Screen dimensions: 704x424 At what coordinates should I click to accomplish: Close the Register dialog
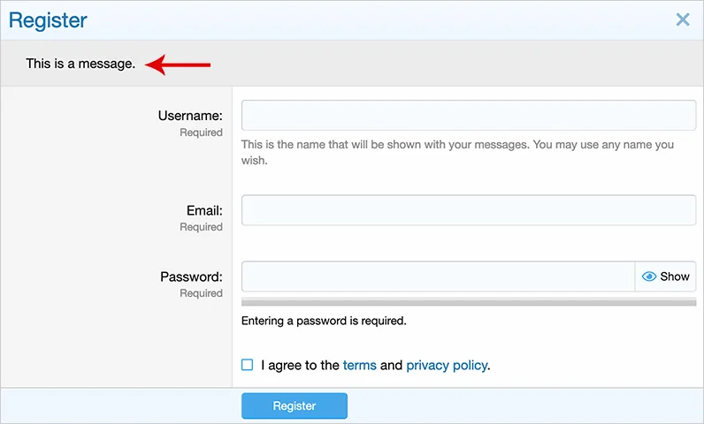(683, 19)
